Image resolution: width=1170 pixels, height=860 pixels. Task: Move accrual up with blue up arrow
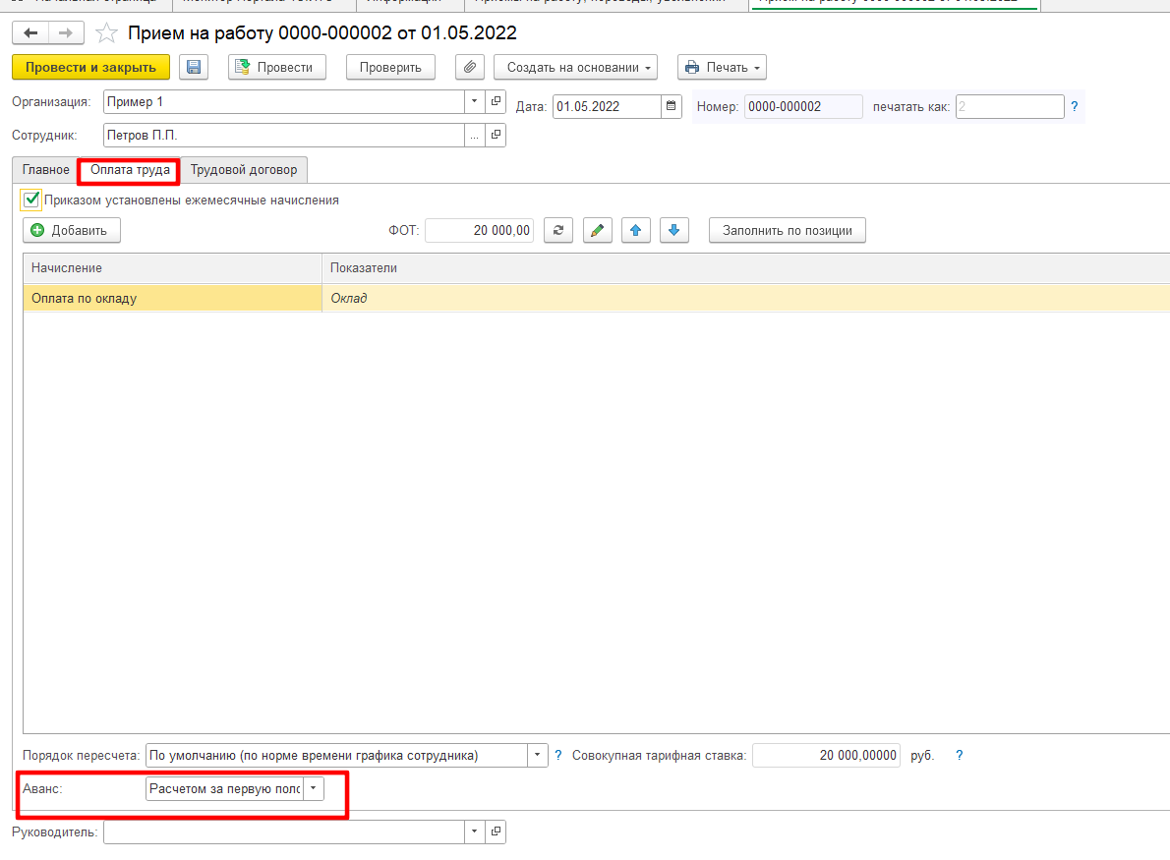point(636,230)
